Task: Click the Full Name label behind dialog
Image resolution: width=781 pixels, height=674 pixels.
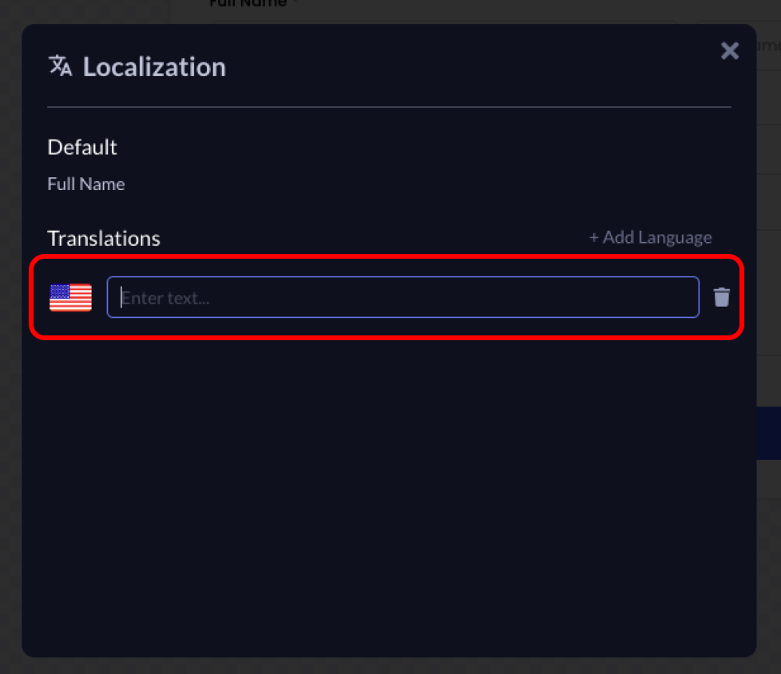Action: tap(248, 5)
